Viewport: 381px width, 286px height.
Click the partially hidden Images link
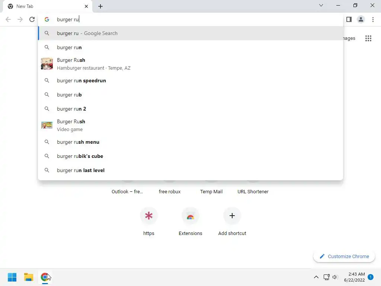tap(349, 38)
